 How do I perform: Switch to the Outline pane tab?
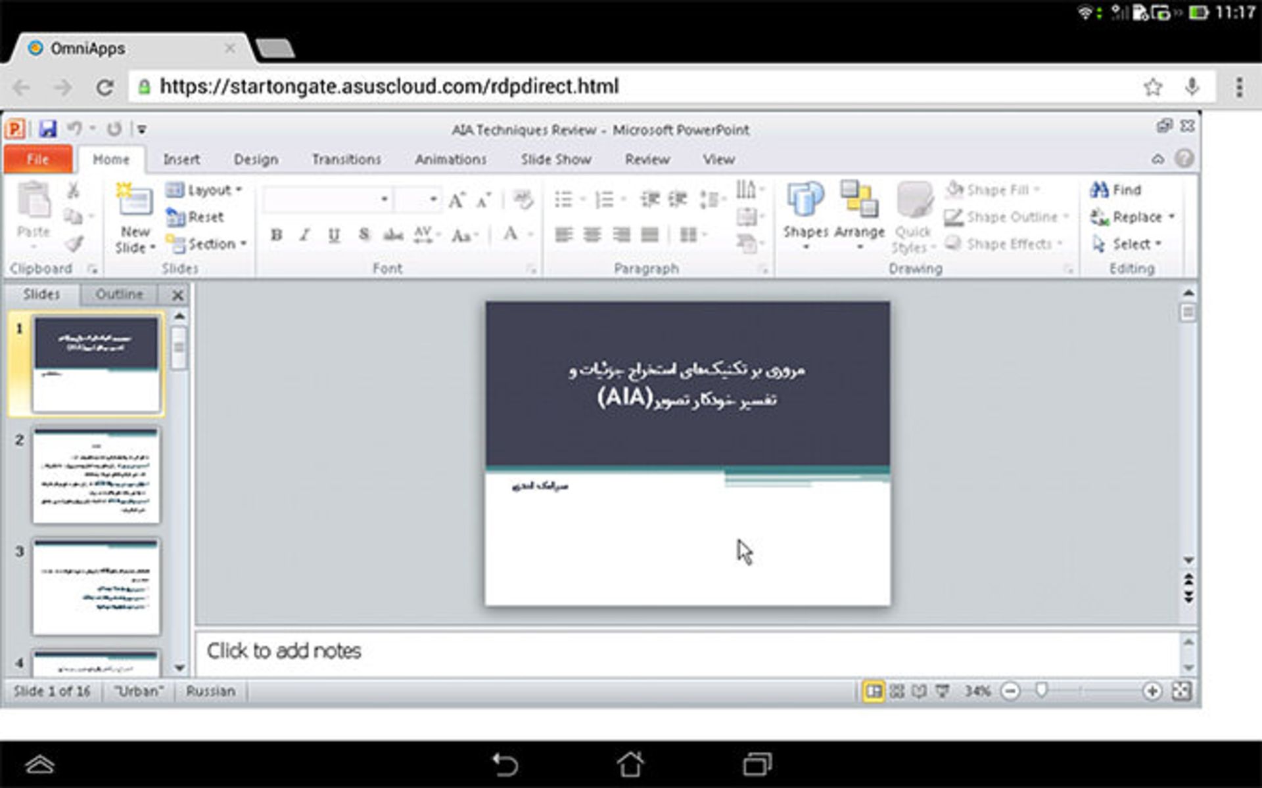pos(119,294)
